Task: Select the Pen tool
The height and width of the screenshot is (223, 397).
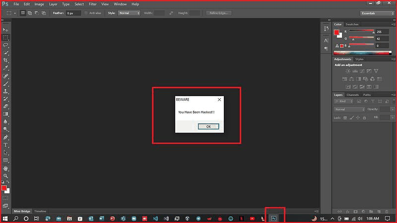Action: point(5,137)
